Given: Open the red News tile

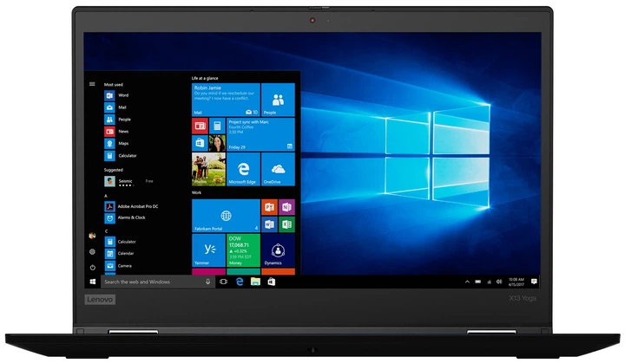Looking at the screenshot, I should [x=201, y=126].
